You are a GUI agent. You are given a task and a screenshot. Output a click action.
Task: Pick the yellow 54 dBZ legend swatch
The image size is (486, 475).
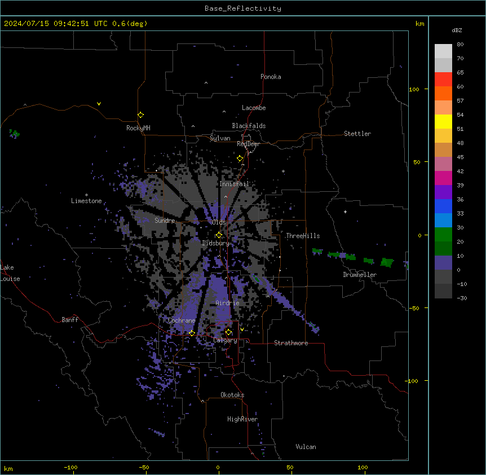coord(443,121)
